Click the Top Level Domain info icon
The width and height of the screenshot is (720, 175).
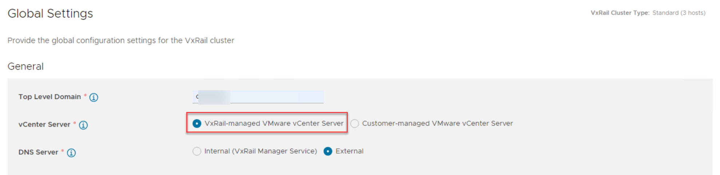pos(94,97)
